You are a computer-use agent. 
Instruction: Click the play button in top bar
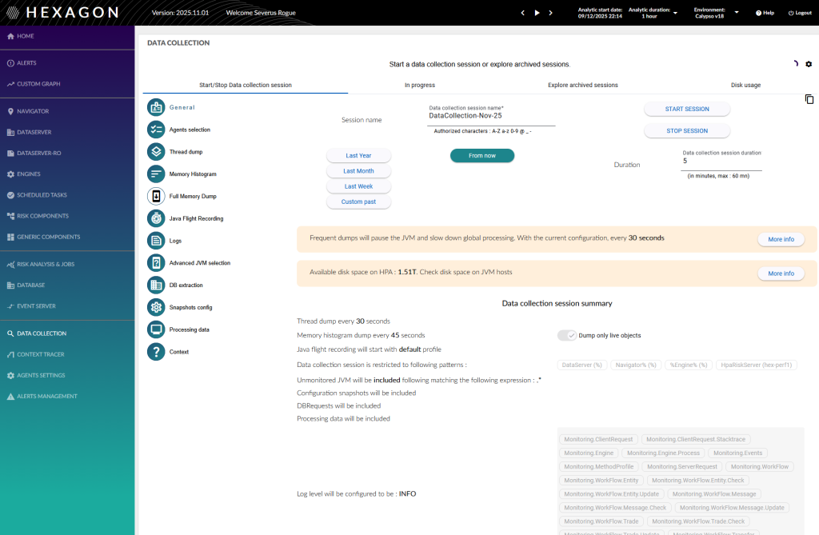537,13
